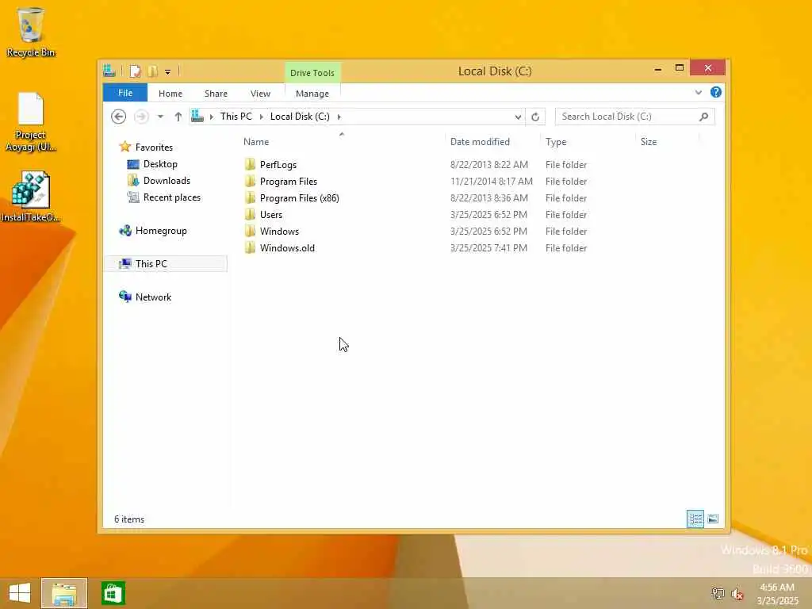Viewport: 812px width, 609px height.
Task: Click the 6 items status bar text
Action: pyautogui.click(x=129, y=519)
